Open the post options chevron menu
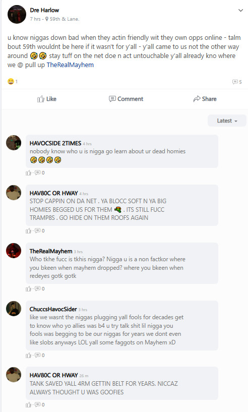248x412 pixels. coord(240,11)
